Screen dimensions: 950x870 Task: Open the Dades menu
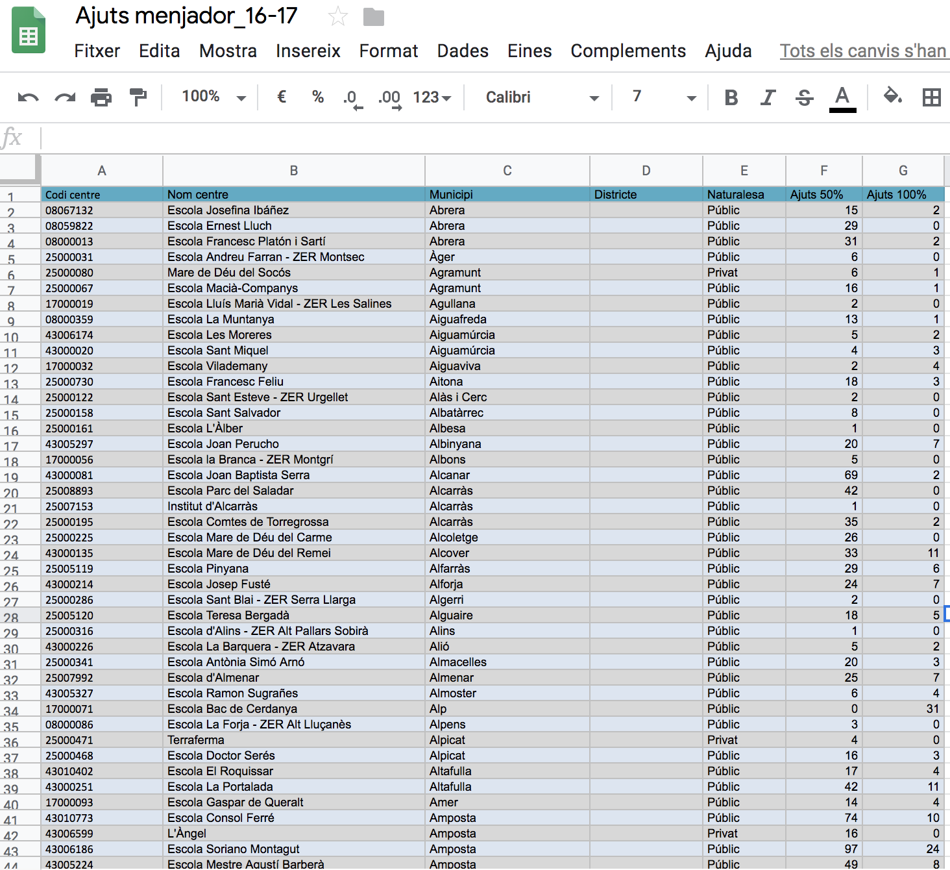pyautogui.click(x=463, y=51)
